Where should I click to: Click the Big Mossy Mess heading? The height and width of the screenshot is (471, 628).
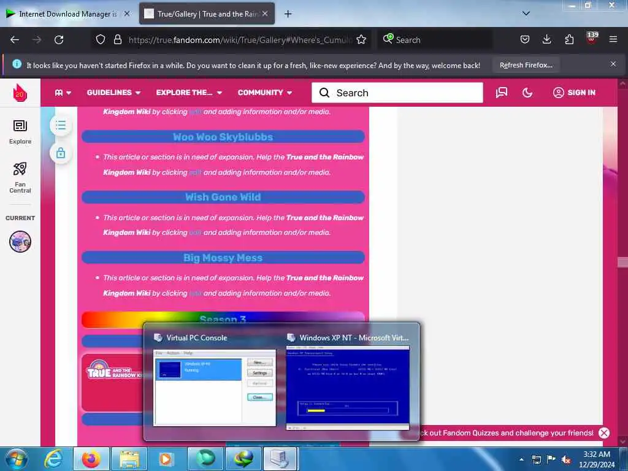tap(223, 258)
